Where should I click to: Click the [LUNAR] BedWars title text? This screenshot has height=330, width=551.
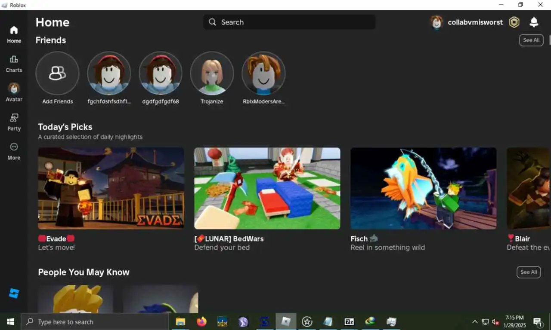coord(229,238)
